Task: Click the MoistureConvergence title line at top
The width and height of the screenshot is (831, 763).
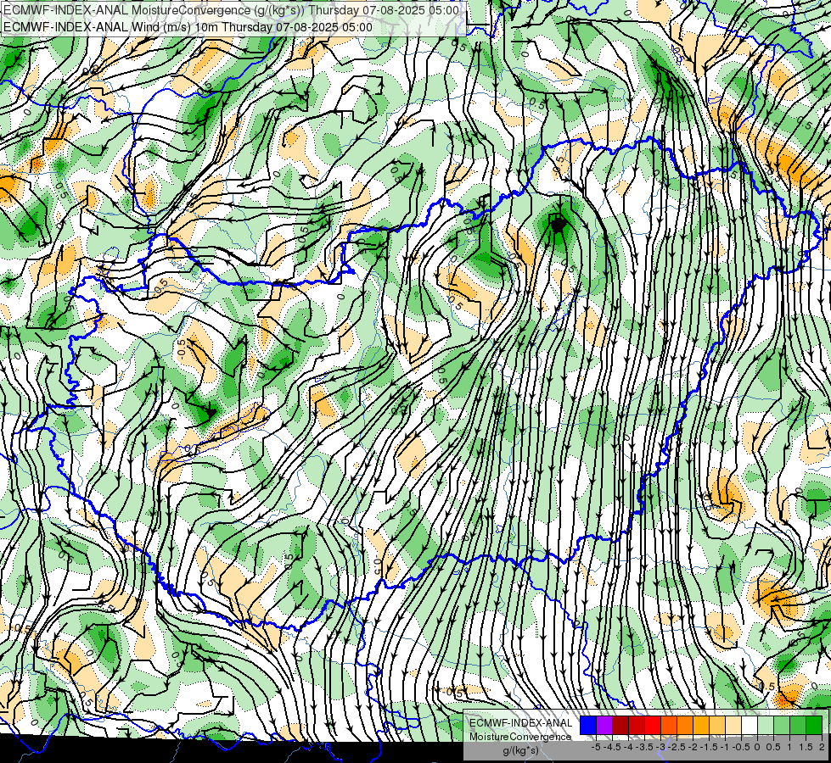Action: (x=231, y=9)
